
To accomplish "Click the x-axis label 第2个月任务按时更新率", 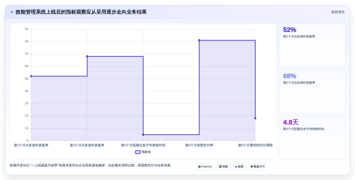I will [x=87, y=145].
